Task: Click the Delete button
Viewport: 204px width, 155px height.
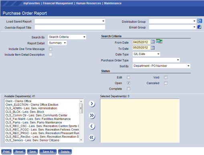Action: (x=65, y=152)
